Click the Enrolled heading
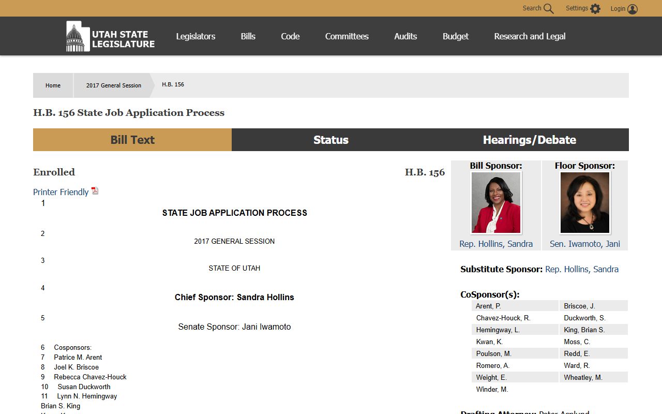The height and width of the screenshot is (414, 662). pos(54,172)
